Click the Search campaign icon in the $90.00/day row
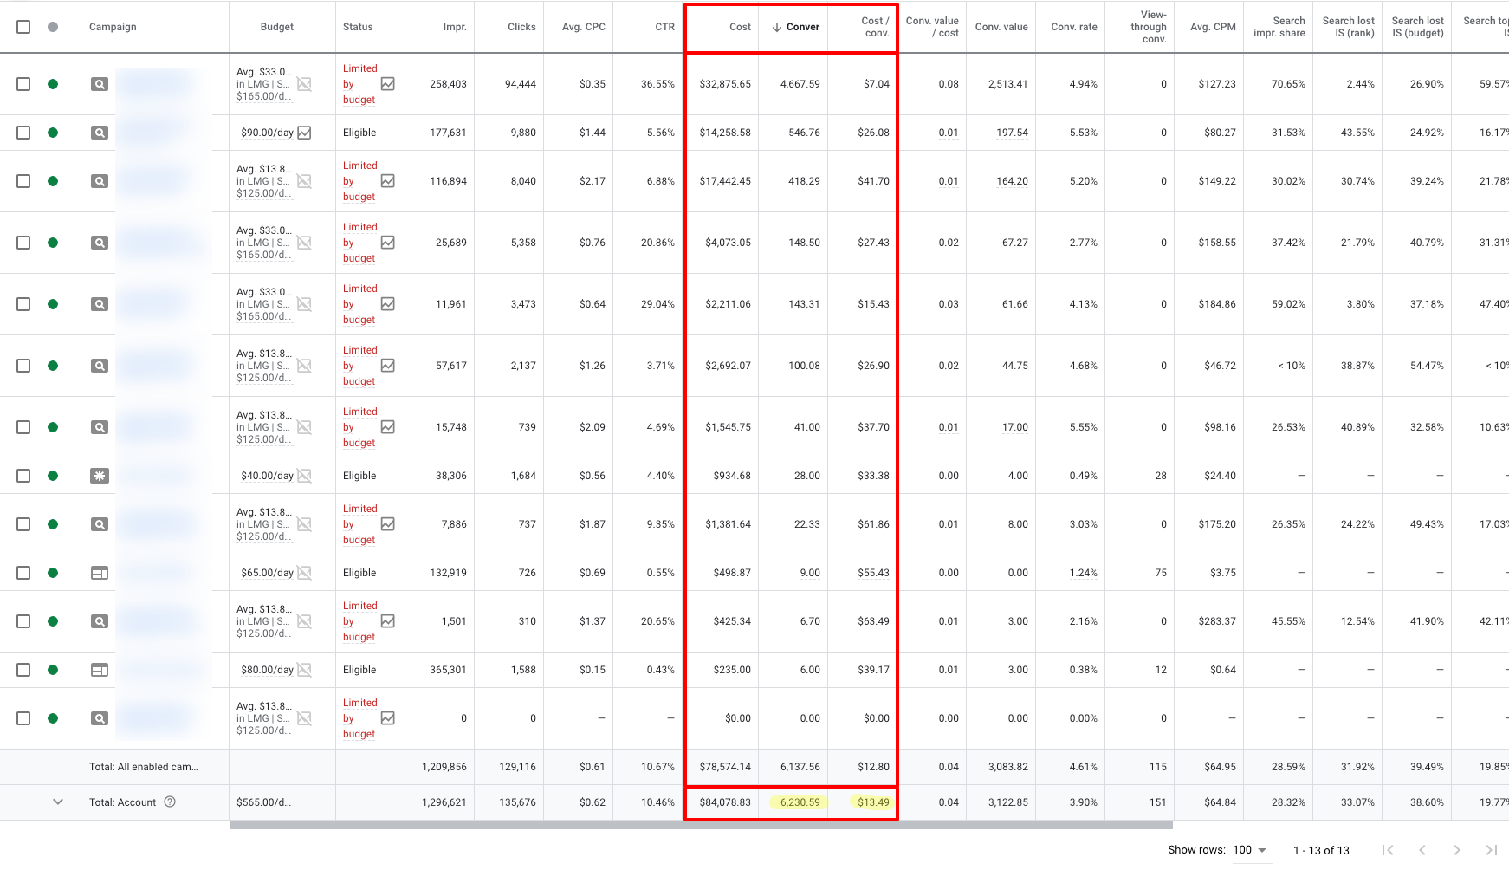Image resolution: width=1509 pixels, height=870 pixels. 100,133
